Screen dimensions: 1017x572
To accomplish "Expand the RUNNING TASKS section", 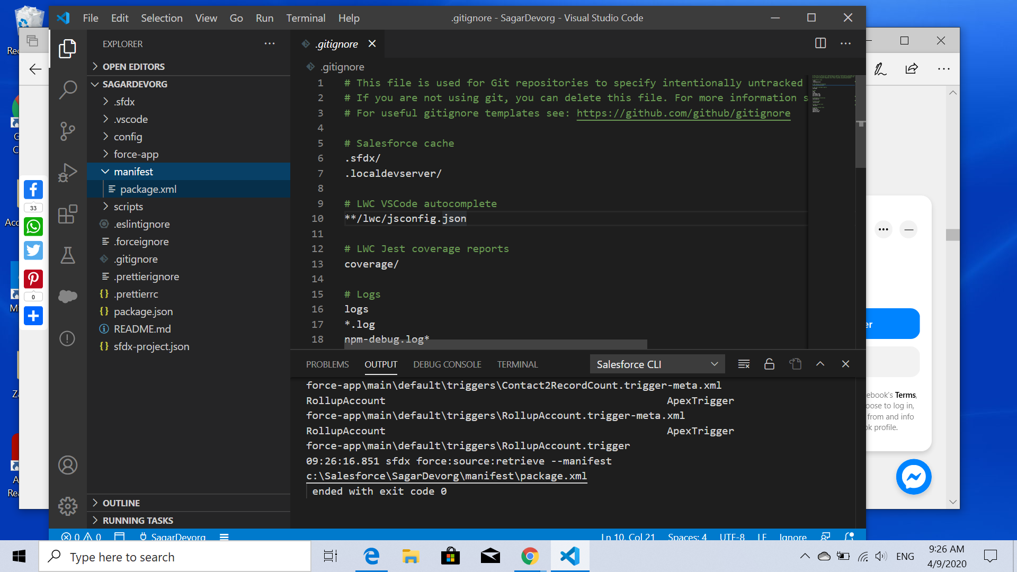I will [189, 521].
